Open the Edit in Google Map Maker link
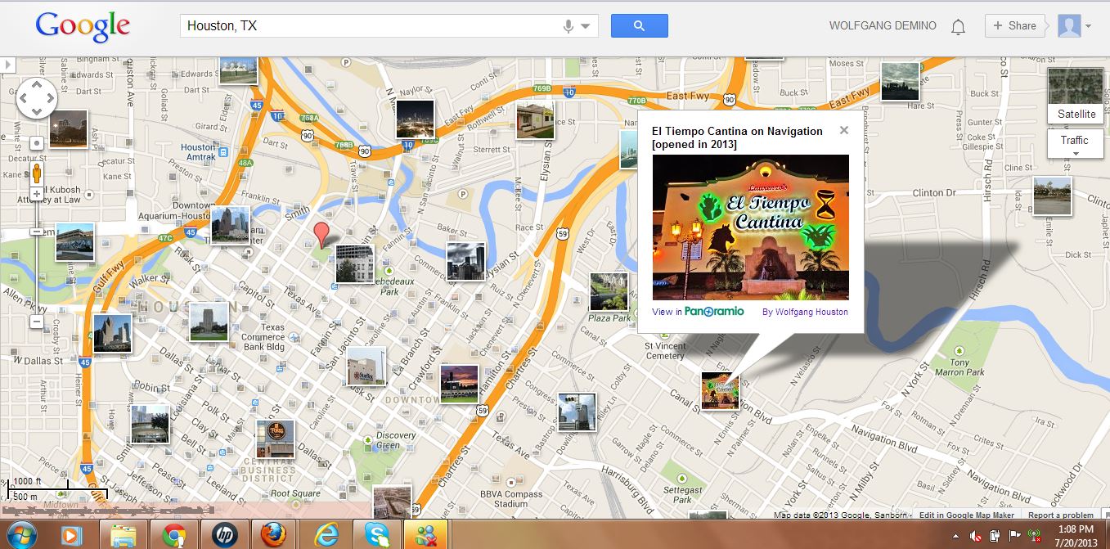Image resolution: width=1110 pixels, height=549 pixels. (x=966, y=515)
